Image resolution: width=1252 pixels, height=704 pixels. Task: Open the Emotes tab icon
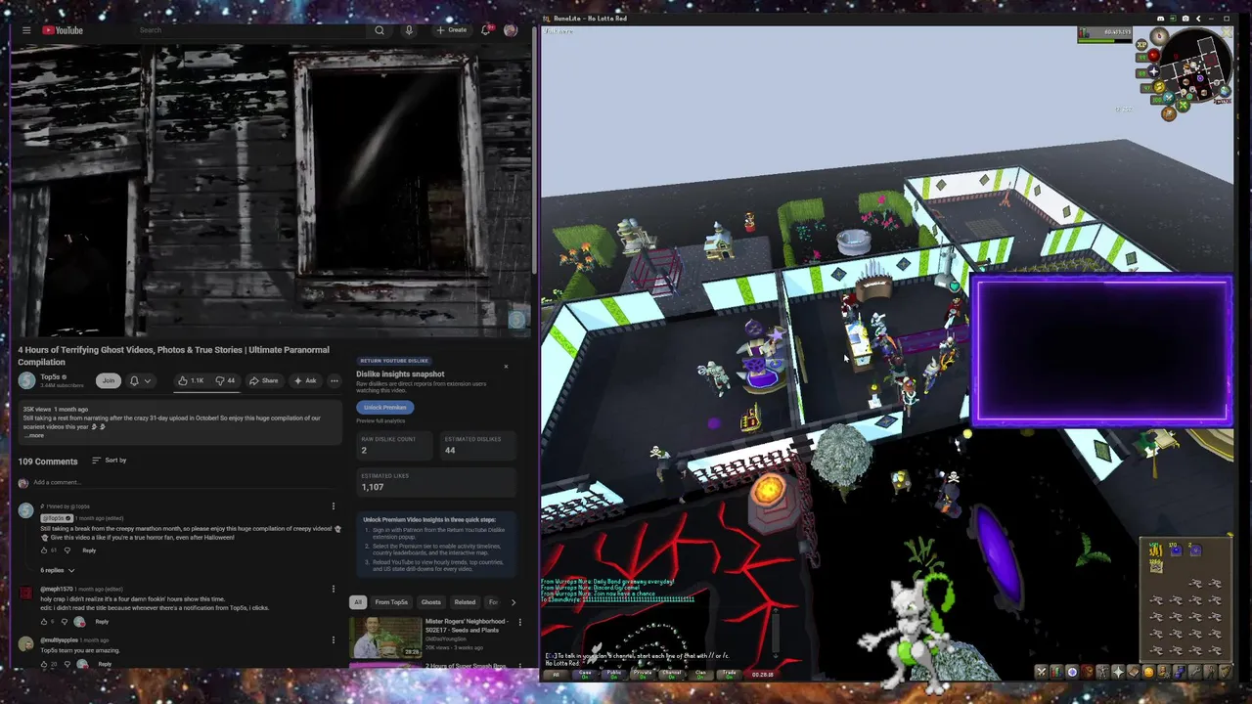(x=1211, y=672)
